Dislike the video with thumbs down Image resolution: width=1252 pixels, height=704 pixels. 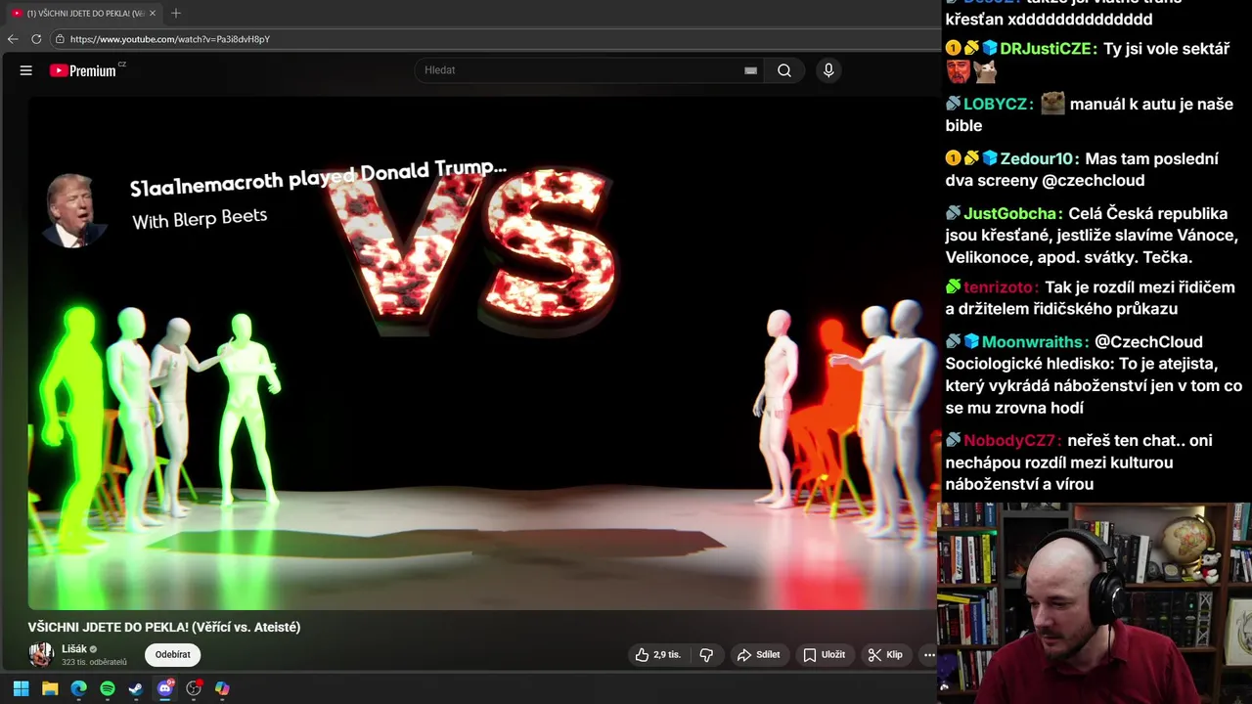click(x=706, y=655)
